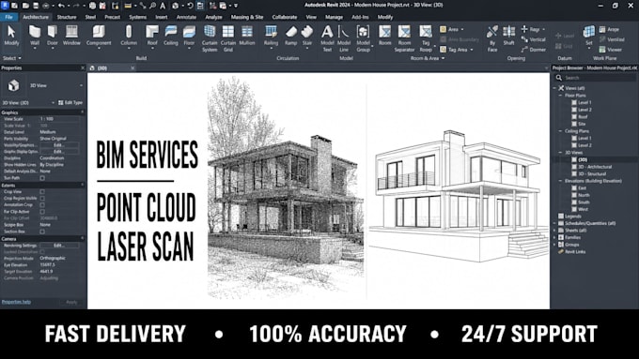The height and width of the screenshot is (359, 639).
Task: Collapse the 3D Views tree node
Action: point(560,153)
